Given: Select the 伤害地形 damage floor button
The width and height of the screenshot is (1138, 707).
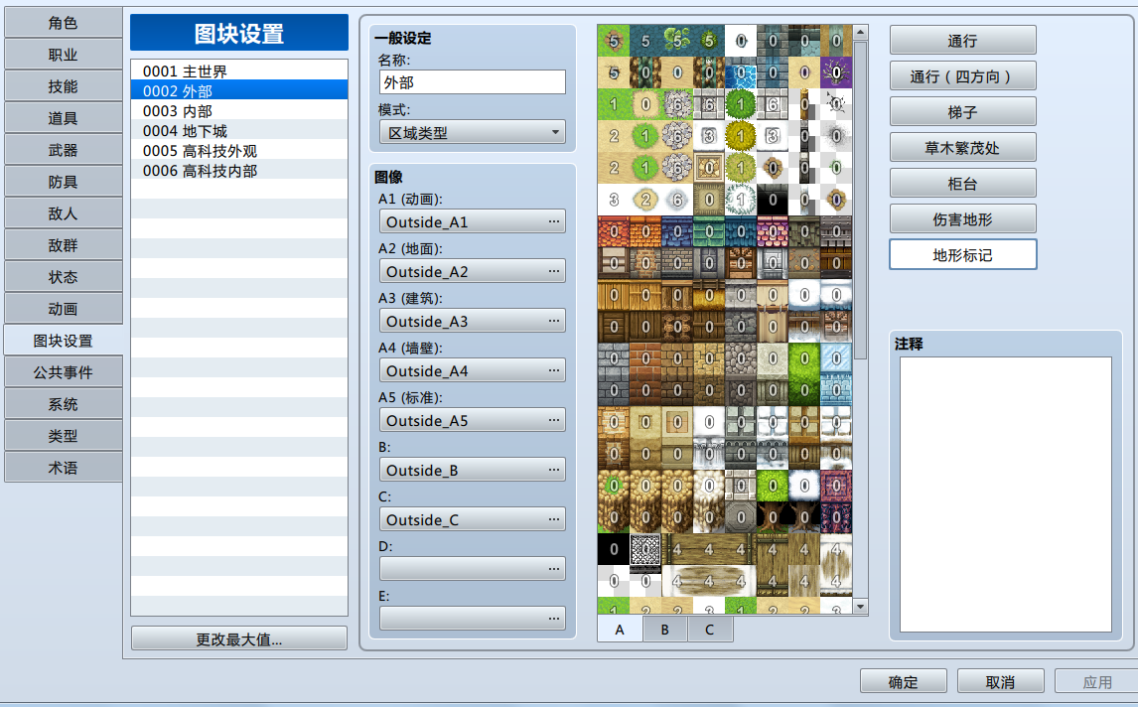Looking at the screenshot, I should [962, 218].
